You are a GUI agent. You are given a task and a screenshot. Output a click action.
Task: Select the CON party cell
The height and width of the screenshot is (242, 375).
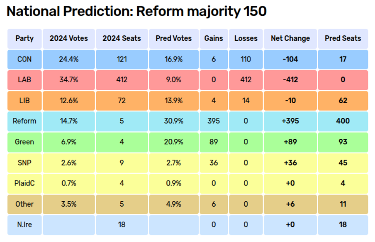click(24, 59)
